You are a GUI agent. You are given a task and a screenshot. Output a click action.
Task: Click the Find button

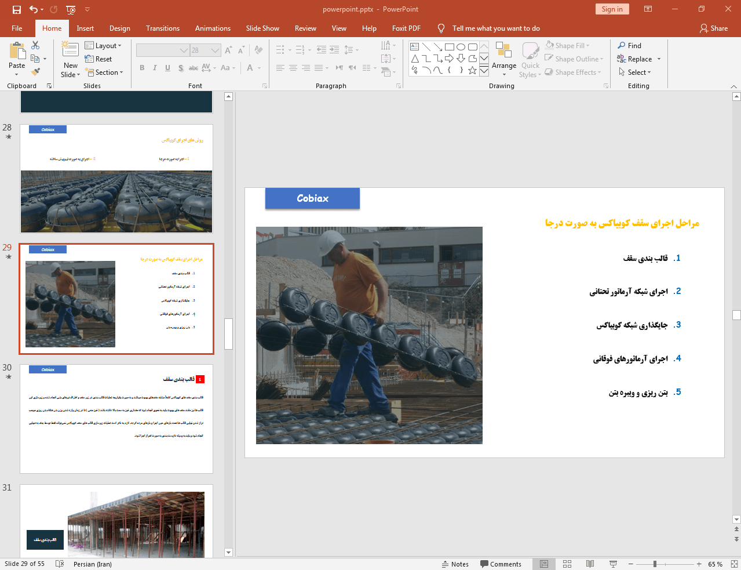pyautogui.click(x=630, y=46)
